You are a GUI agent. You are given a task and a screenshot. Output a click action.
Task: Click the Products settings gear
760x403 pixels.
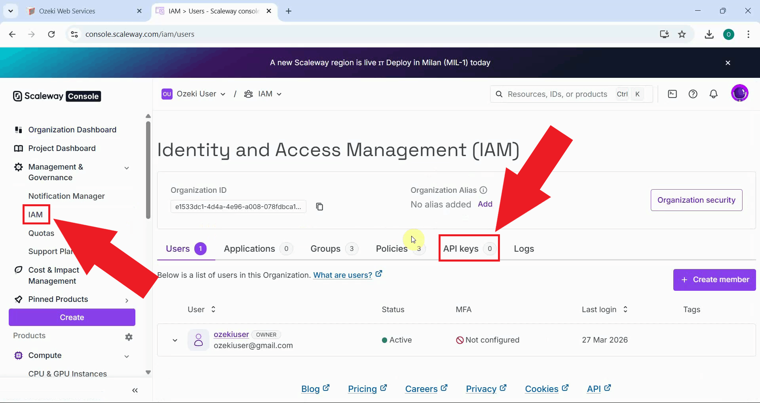click(x=129, y=337)
